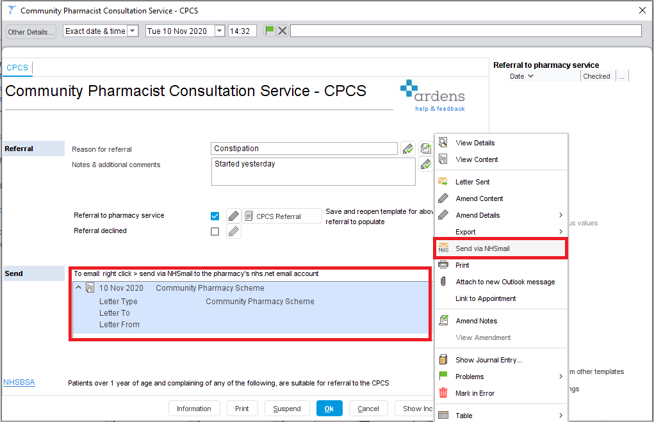Click the green flag icon in top toolbar
The image size is (654, 422).
[x=270, y=31]
